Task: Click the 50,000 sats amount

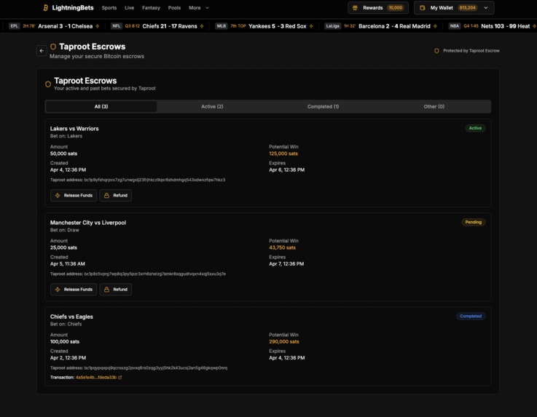Action: [63, 154]
